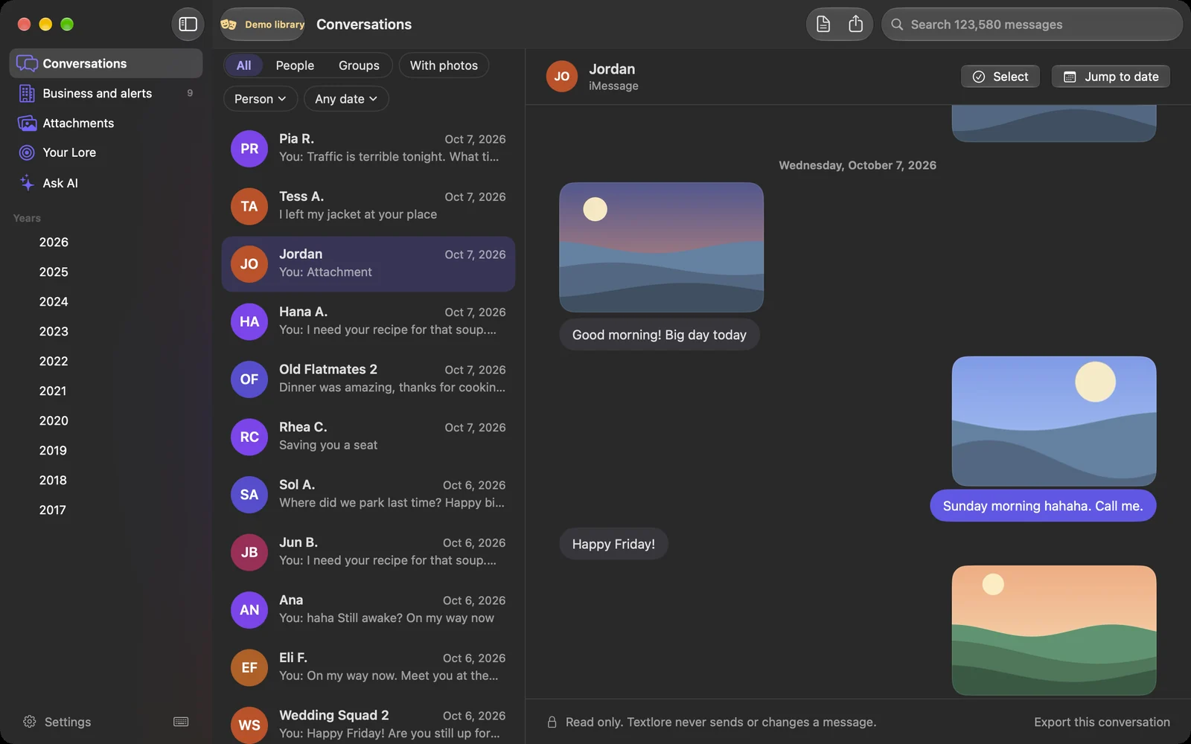This screenshot has height=744, width=1191.
Task: Toggle the sidebar visibility button
Action: (188, 24)
